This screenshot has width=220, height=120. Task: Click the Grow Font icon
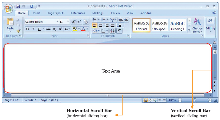click(x=74, y=22)
